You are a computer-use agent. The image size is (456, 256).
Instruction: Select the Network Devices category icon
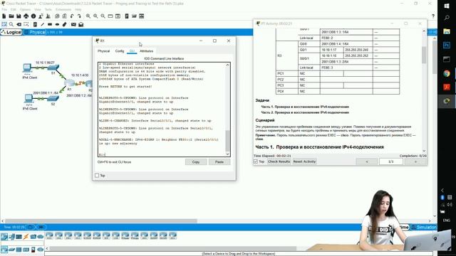(4, 237)
